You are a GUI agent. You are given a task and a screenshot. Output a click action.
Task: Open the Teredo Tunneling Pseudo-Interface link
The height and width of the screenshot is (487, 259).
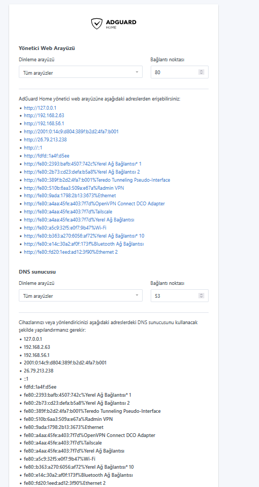(97, 180)
